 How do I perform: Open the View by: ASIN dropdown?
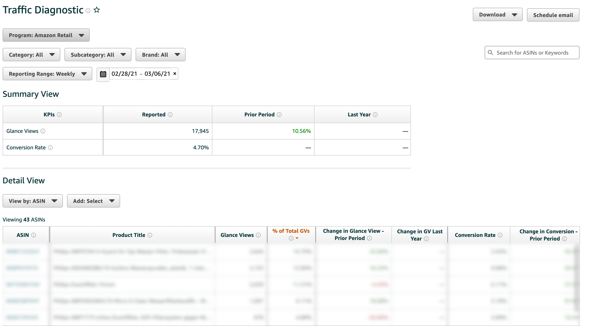pos(32,201)
